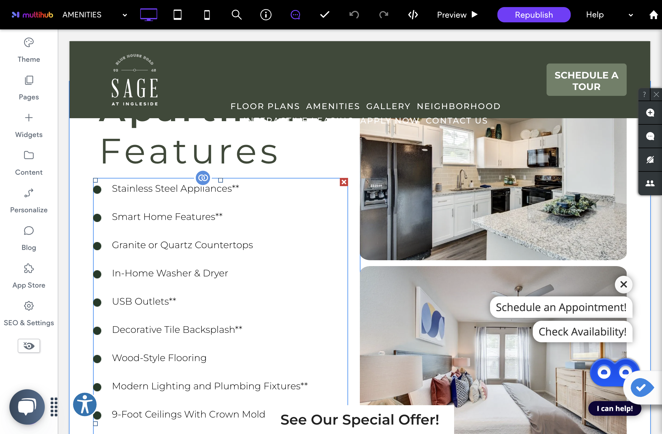The width and height of the screenshot is (662, 434).
Task: Open accessibility widget icon
Action: click(x=85, y=405)
